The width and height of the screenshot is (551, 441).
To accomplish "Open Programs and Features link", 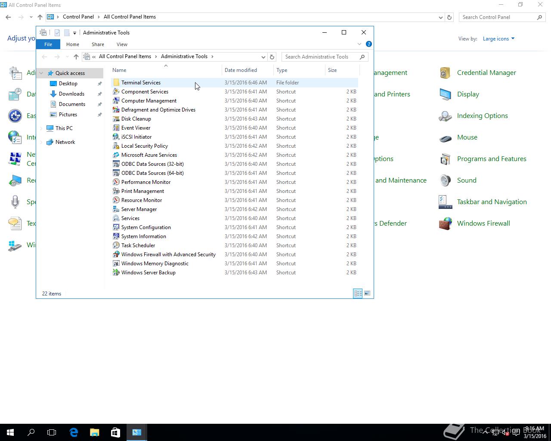I will [x=492, y=159].
